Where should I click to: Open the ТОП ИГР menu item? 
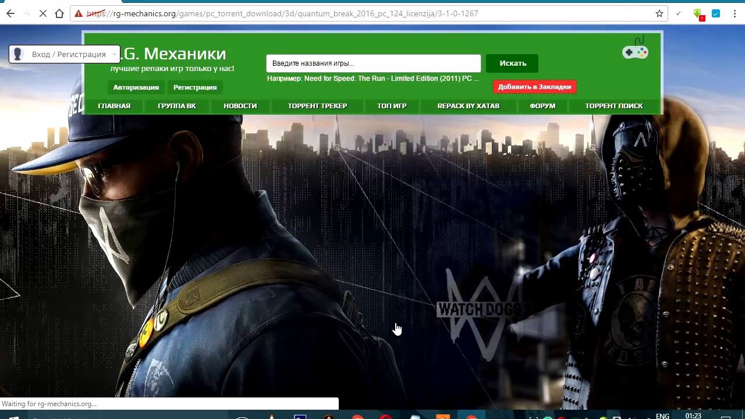click(x=392, y=106)
